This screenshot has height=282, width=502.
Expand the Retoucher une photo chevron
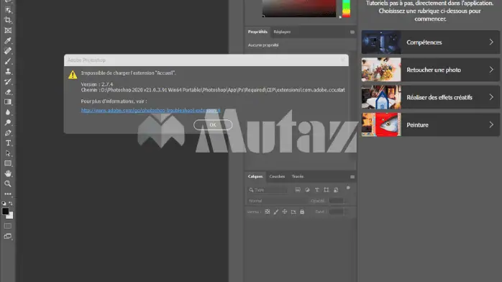491,70
